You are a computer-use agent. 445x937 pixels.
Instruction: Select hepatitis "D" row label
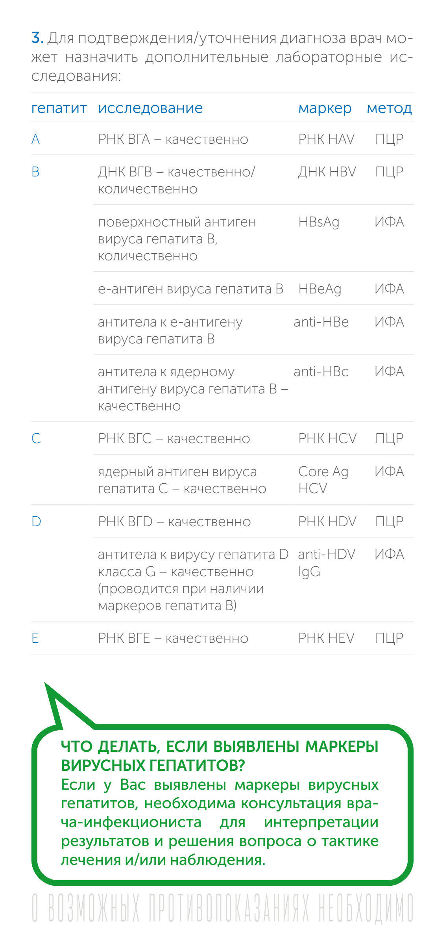[36, 521]
